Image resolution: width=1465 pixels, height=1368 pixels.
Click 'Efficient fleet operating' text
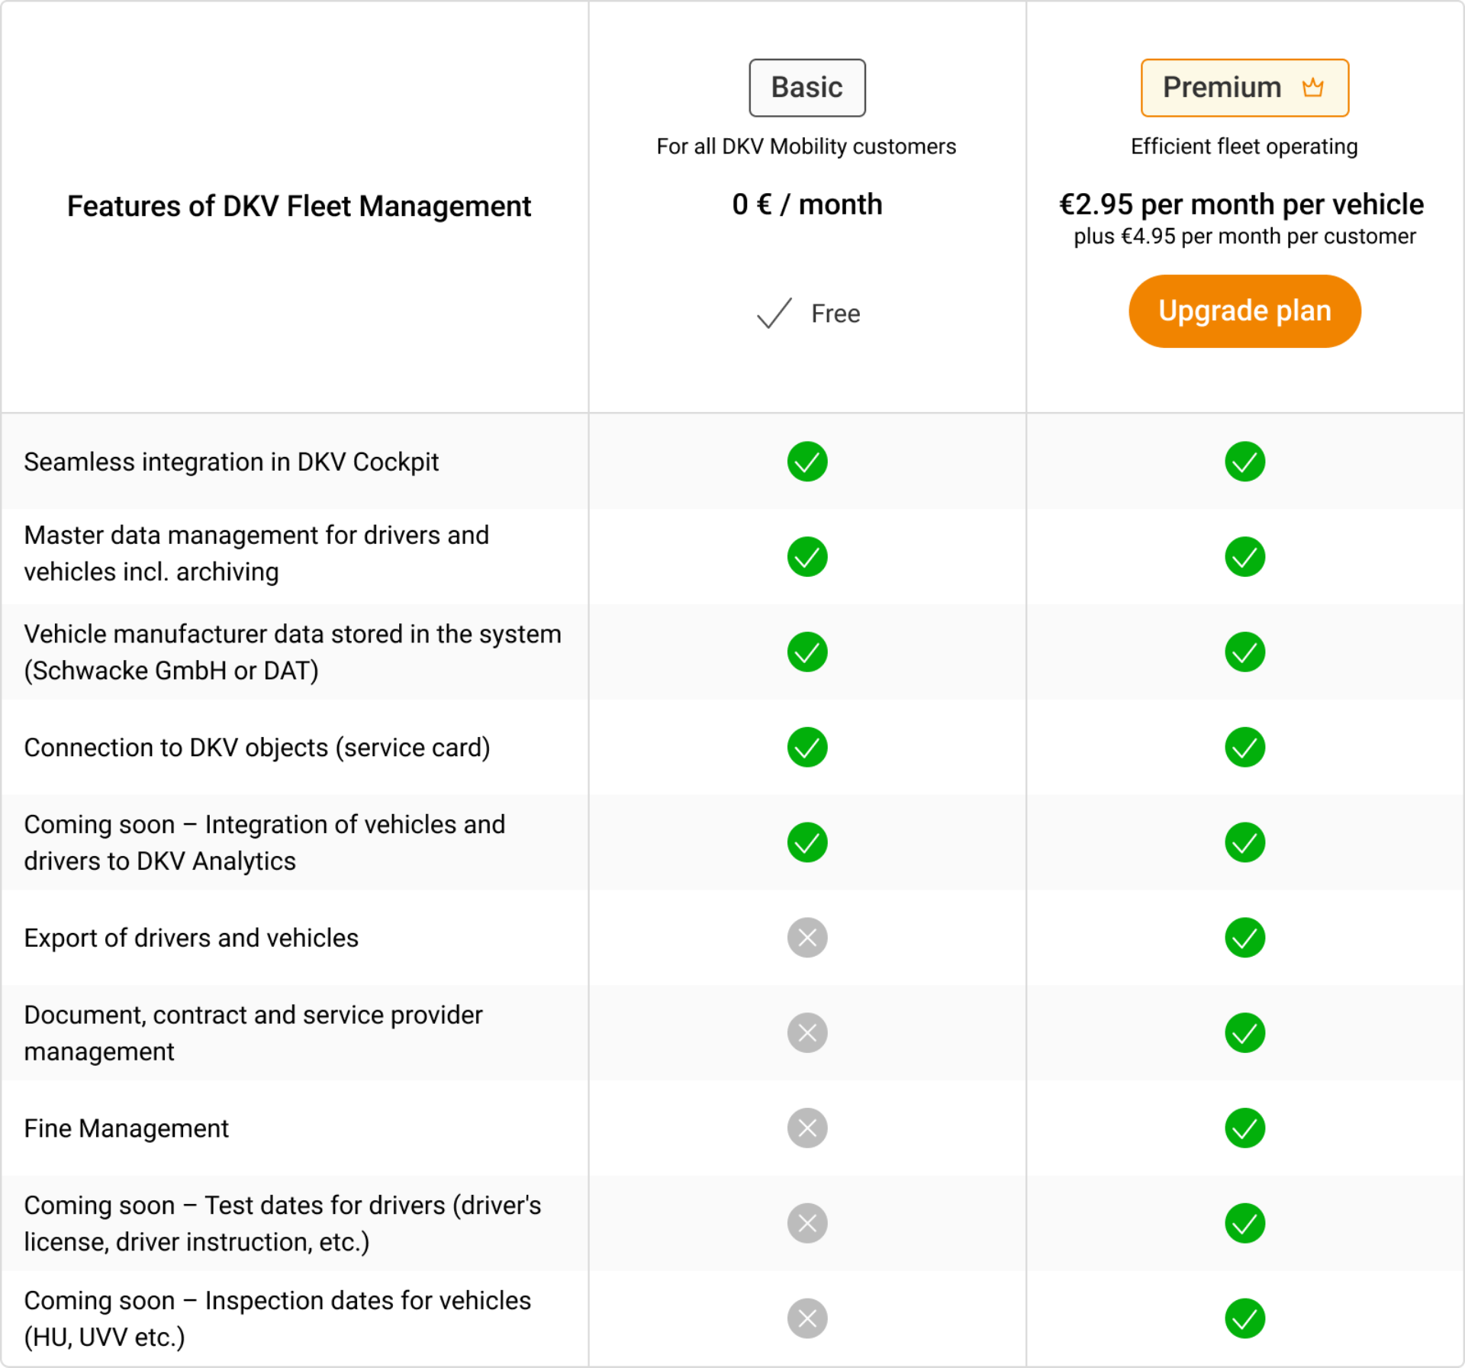(1244, 146)
